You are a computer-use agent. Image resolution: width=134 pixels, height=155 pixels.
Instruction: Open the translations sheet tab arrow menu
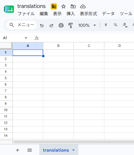[74, 150]
